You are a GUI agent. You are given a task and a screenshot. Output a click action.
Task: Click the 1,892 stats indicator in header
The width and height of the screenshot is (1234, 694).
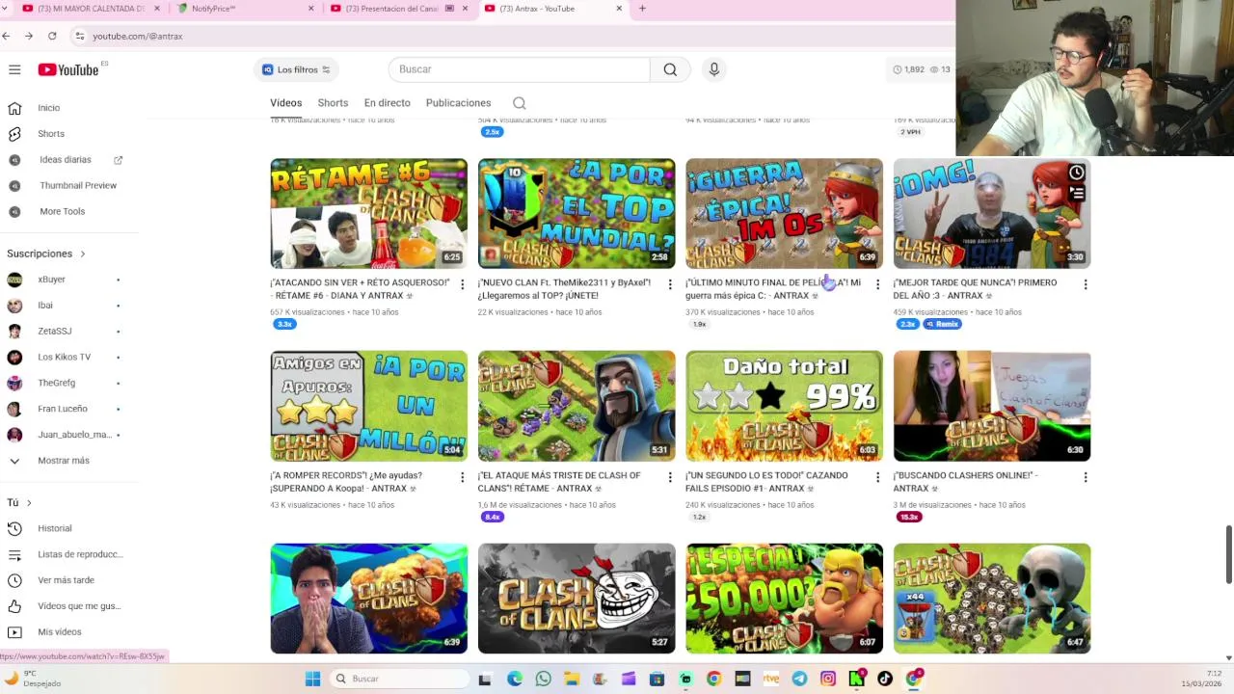(x=908, y=69)
